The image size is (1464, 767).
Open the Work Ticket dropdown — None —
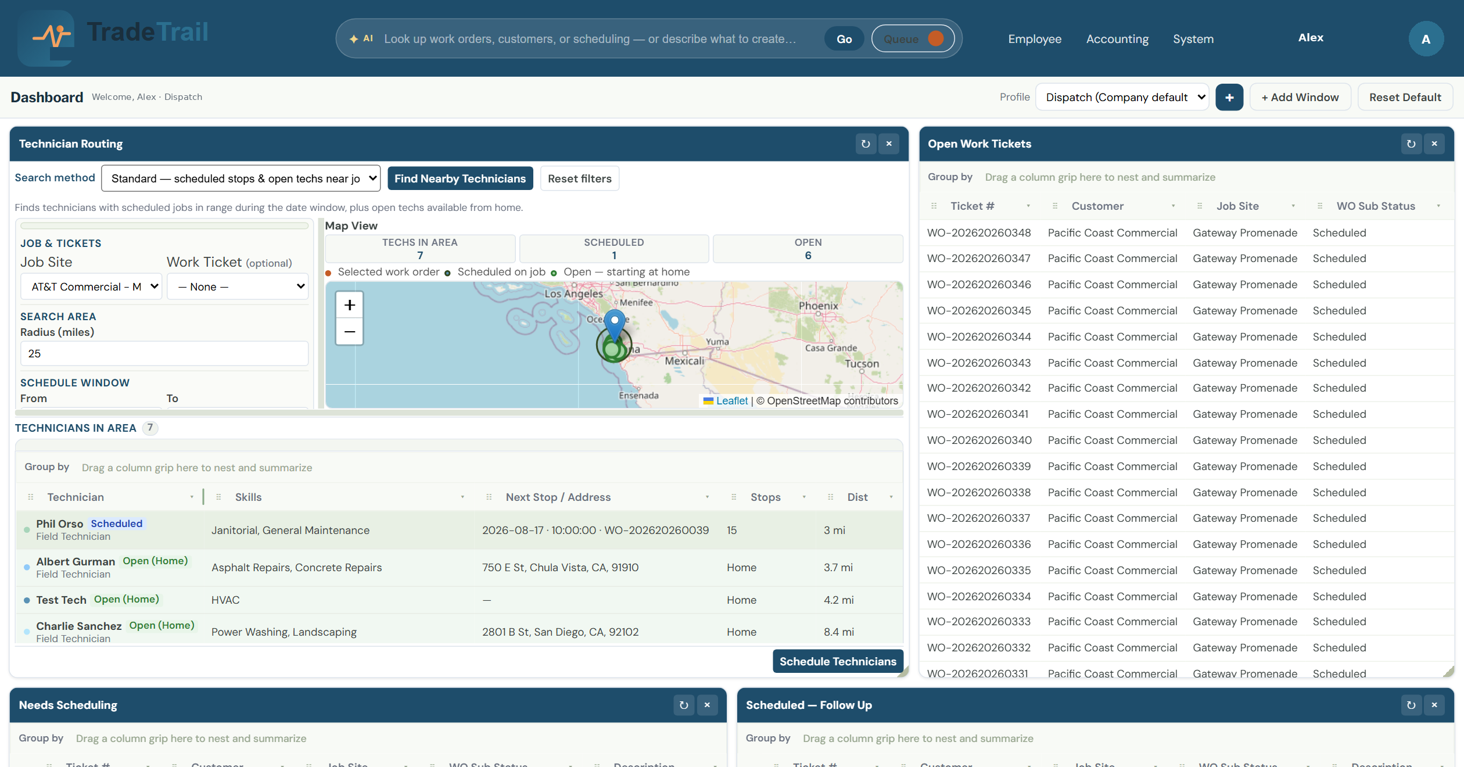(238, 286)
